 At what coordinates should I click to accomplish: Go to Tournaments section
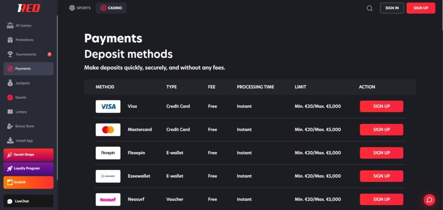[x=26, y=54]
